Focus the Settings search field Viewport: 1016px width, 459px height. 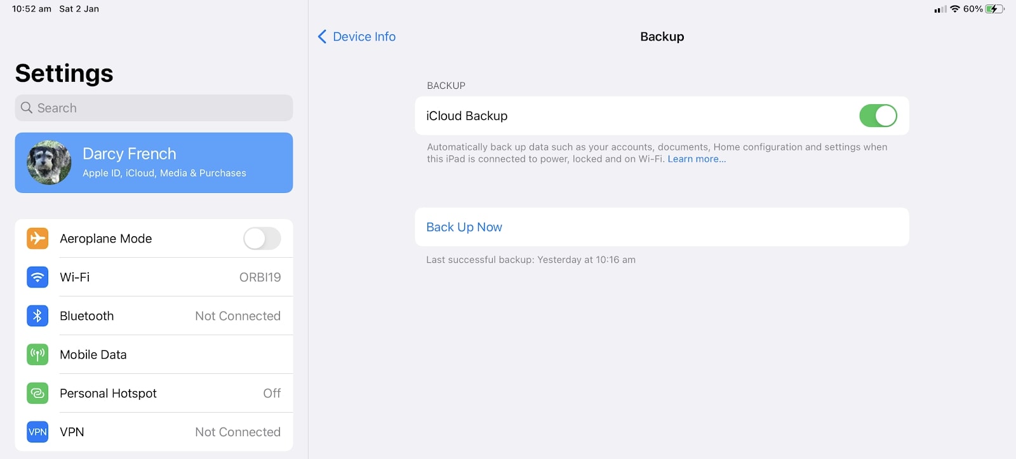pyautogui.click(x=154, y=108)
